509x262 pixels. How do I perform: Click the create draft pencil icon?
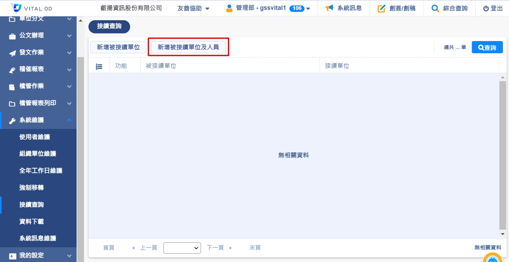click(381, 8)
